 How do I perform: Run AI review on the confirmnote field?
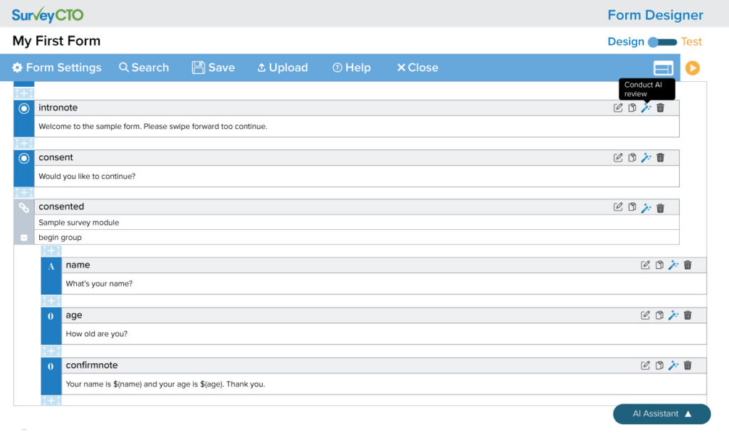673,365
